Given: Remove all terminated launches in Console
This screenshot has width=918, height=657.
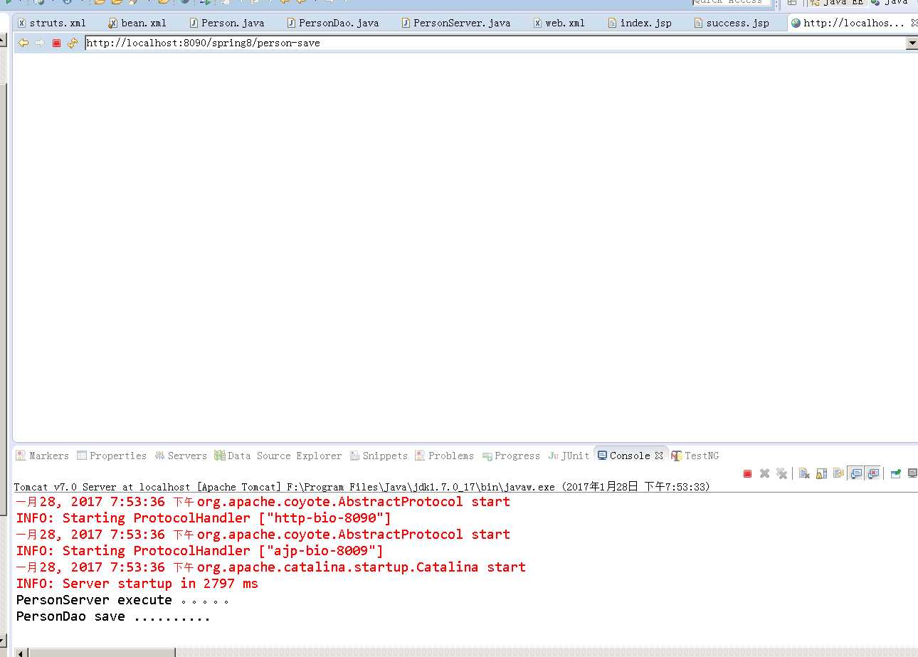Looking at the screenshot, I should [x=781, y=473].
